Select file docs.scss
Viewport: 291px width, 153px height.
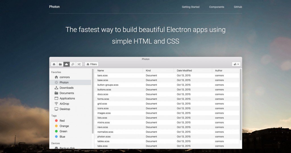click(x=167, y=94)
